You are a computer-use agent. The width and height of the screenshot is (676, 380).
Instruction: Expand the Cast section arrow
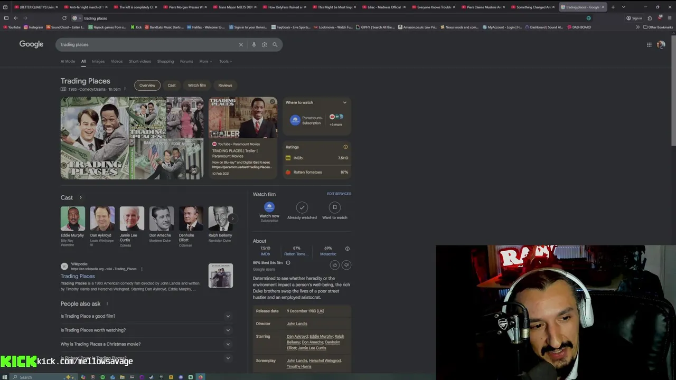80,197
